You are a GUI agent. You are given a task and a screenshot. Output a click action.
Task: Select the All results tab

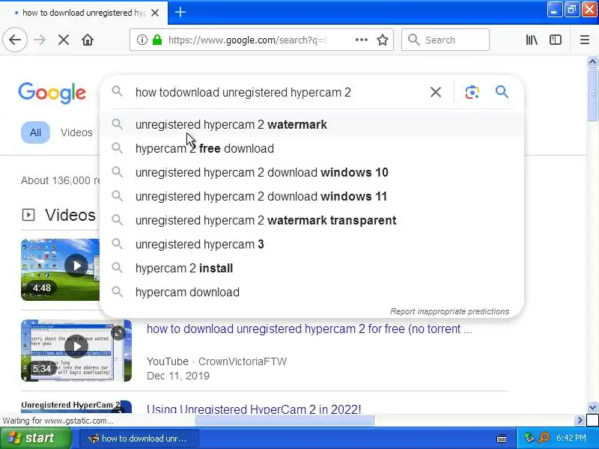[x=35, y=132]
